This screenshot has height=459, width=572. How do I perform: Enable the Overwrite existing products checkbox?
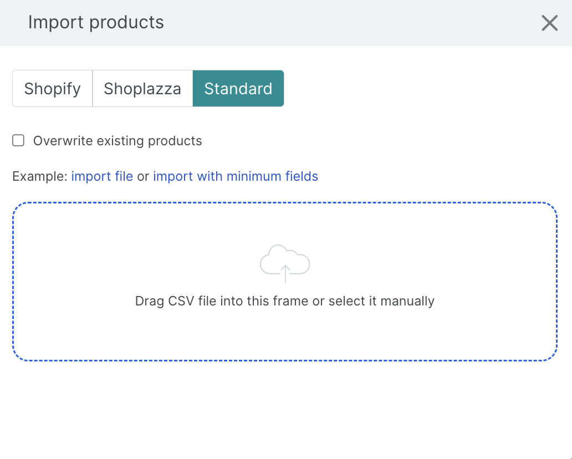pos(19,141)
